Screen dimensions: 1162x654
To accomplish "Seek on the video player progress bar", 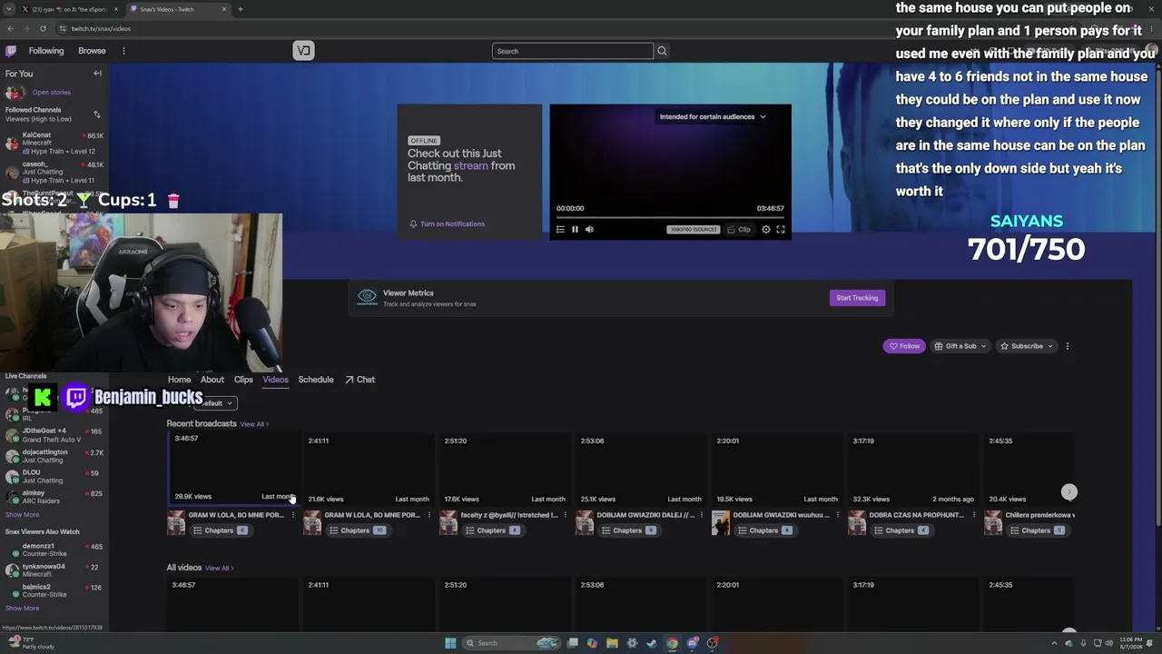I will (x=670, y=217).
